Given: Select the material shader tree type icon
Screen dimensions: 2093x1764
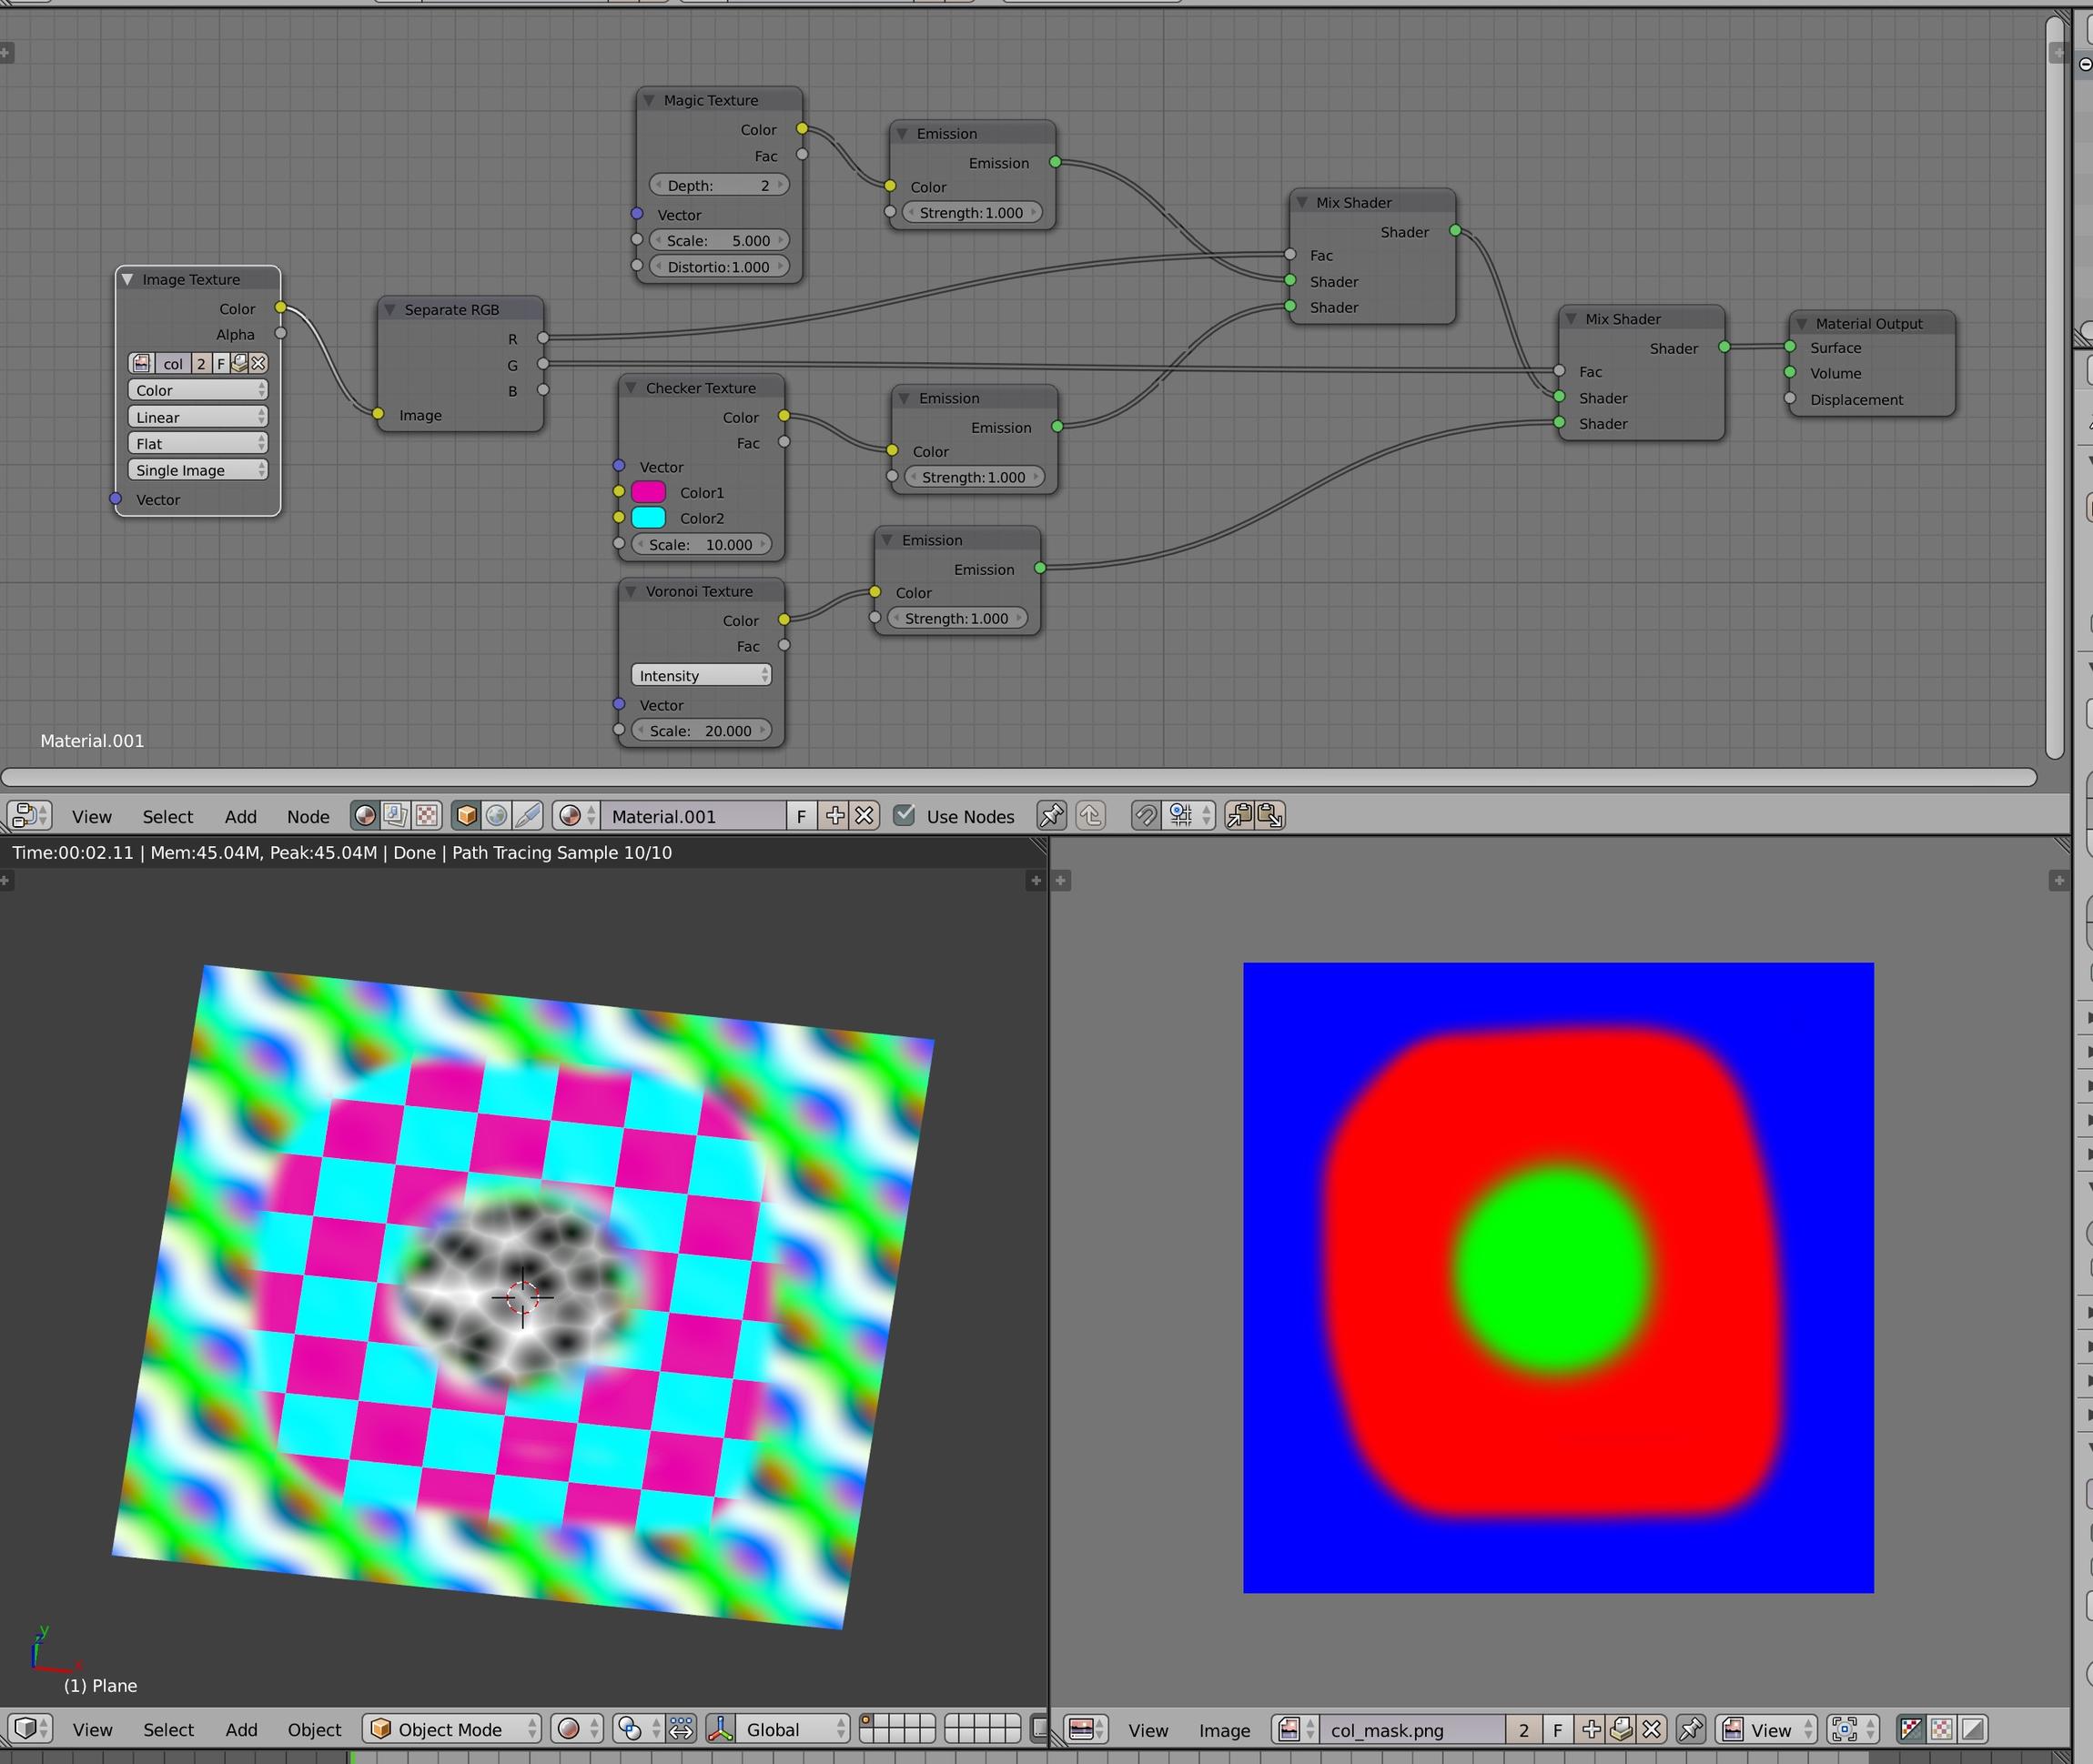Looking at the screenshot, I should point(365,816).
